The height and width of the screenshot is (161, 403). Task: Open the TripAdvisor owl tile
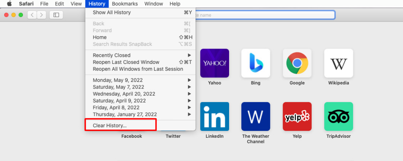pos(338,117)
